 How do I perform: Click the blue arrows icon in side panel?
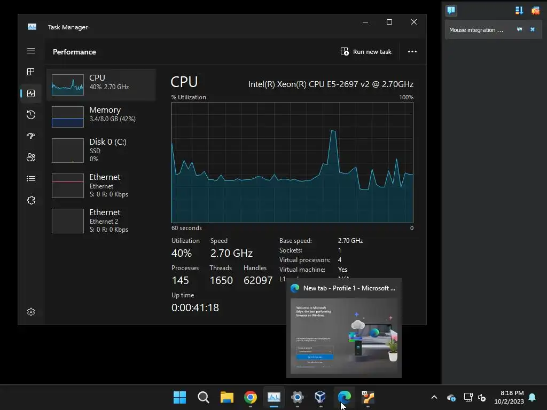click(519, 11)
